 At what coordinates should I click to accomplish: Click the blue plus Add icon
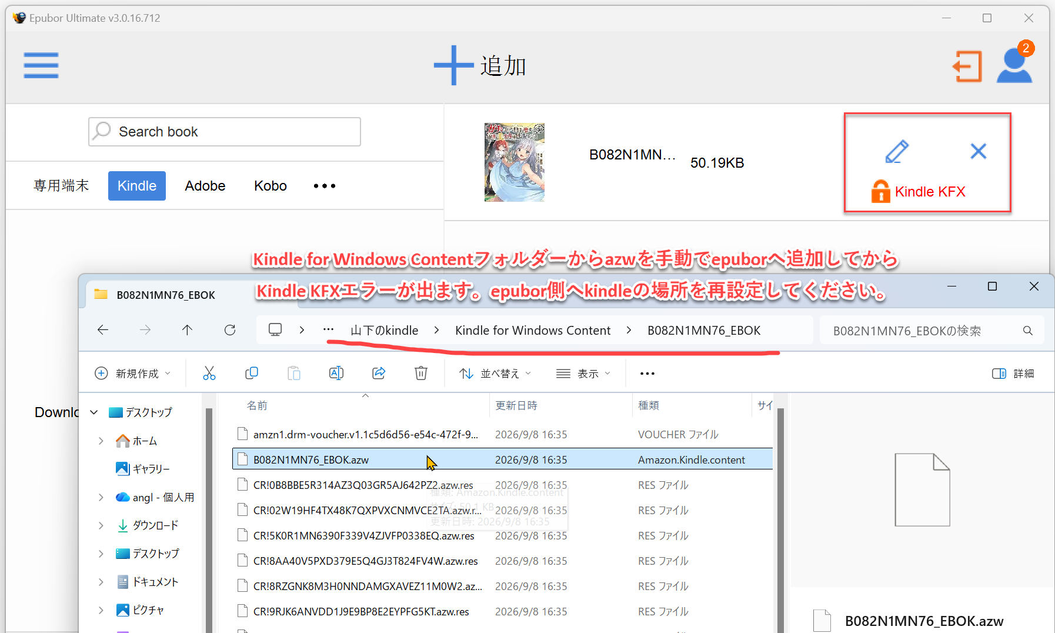tap(453, 65)
